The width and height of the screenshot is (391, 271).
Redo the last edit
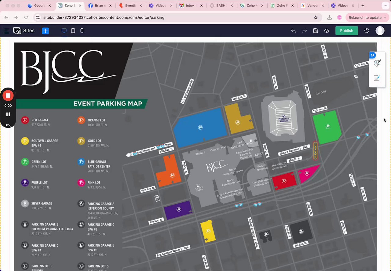click(305, 31)
